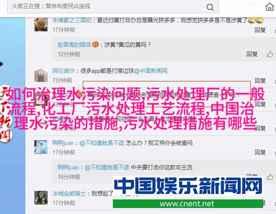Like 咧咧juan's 16分钟前 reply with thumbs-up
Viewport: 276px width, 214px height.
pos(270,177)
